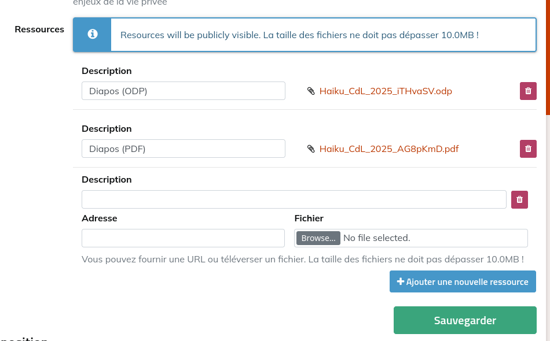
Task: Remove the empty new resource via trash icon
Action: pyautogui.click(x=519, y=199)
